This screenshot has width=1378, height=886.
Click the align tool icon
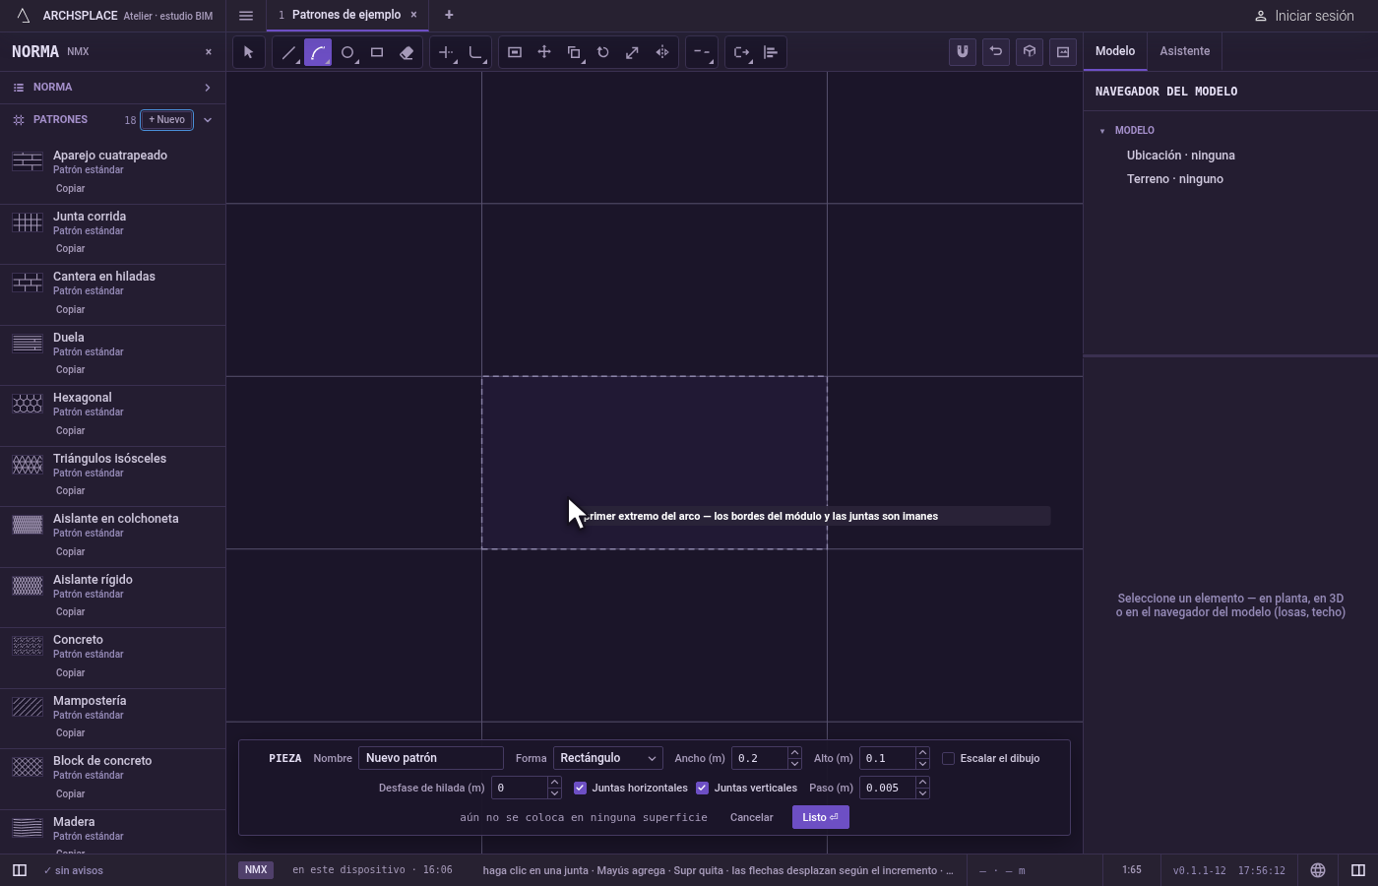771,52
